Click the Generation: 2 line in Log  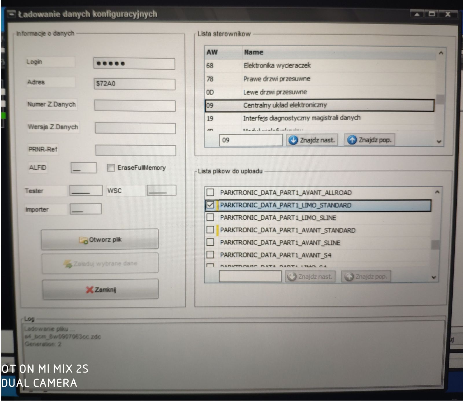(x=43, y=344)
